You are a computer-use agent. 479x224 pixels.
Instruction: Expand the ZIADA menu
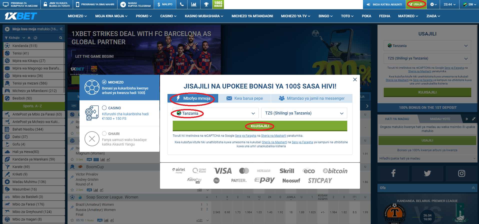coord(433,16)
